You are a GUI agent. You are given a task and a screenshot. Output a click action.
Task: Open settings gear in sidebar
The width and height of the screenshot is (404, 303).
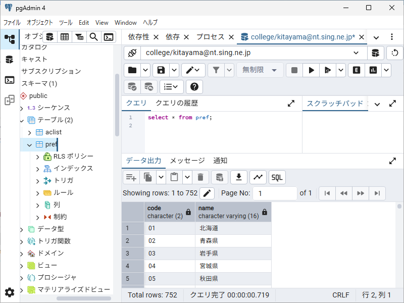click(10, 292)
